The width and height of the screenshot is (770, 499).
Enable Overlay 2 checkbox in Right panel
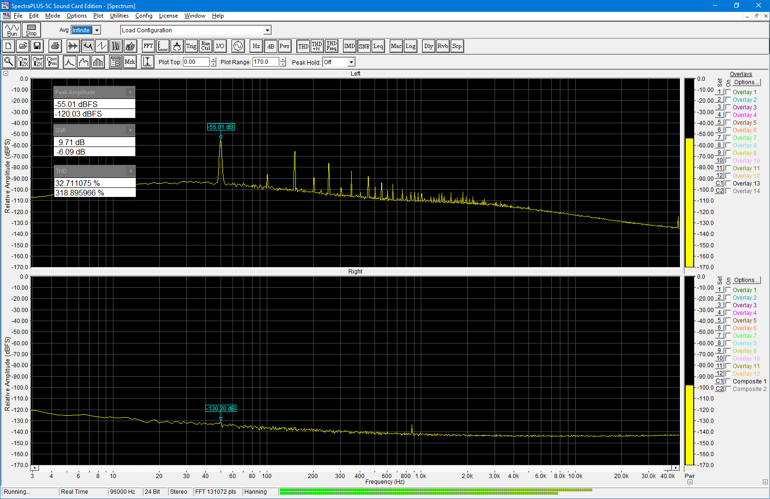point(728,298)
